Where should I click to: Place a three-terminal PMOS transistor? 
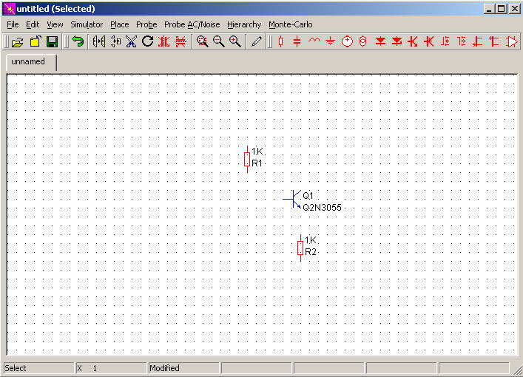pos(494,41)
